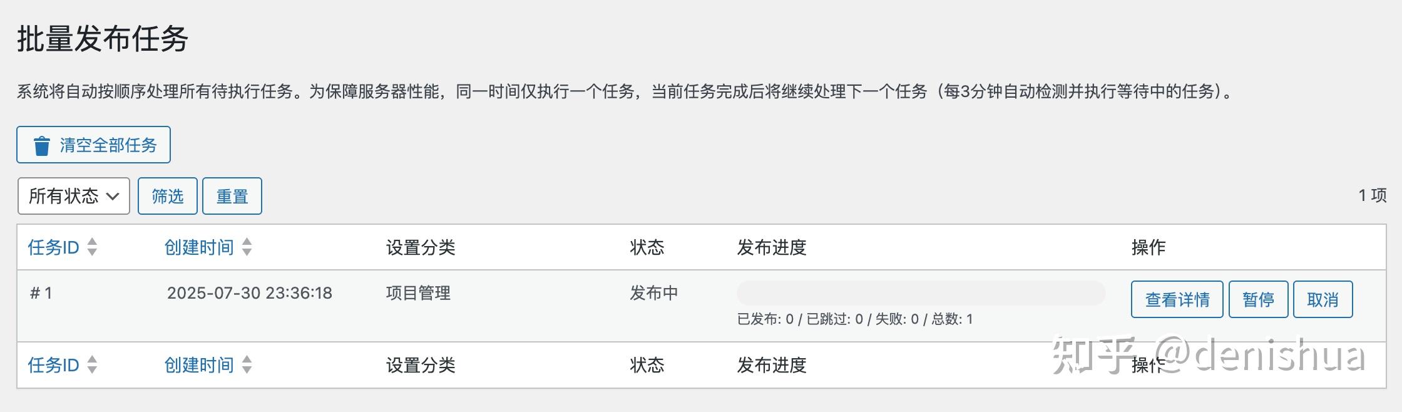
Task: Click sort arrows beside top 创建时间 header
Action: (247, 247)
